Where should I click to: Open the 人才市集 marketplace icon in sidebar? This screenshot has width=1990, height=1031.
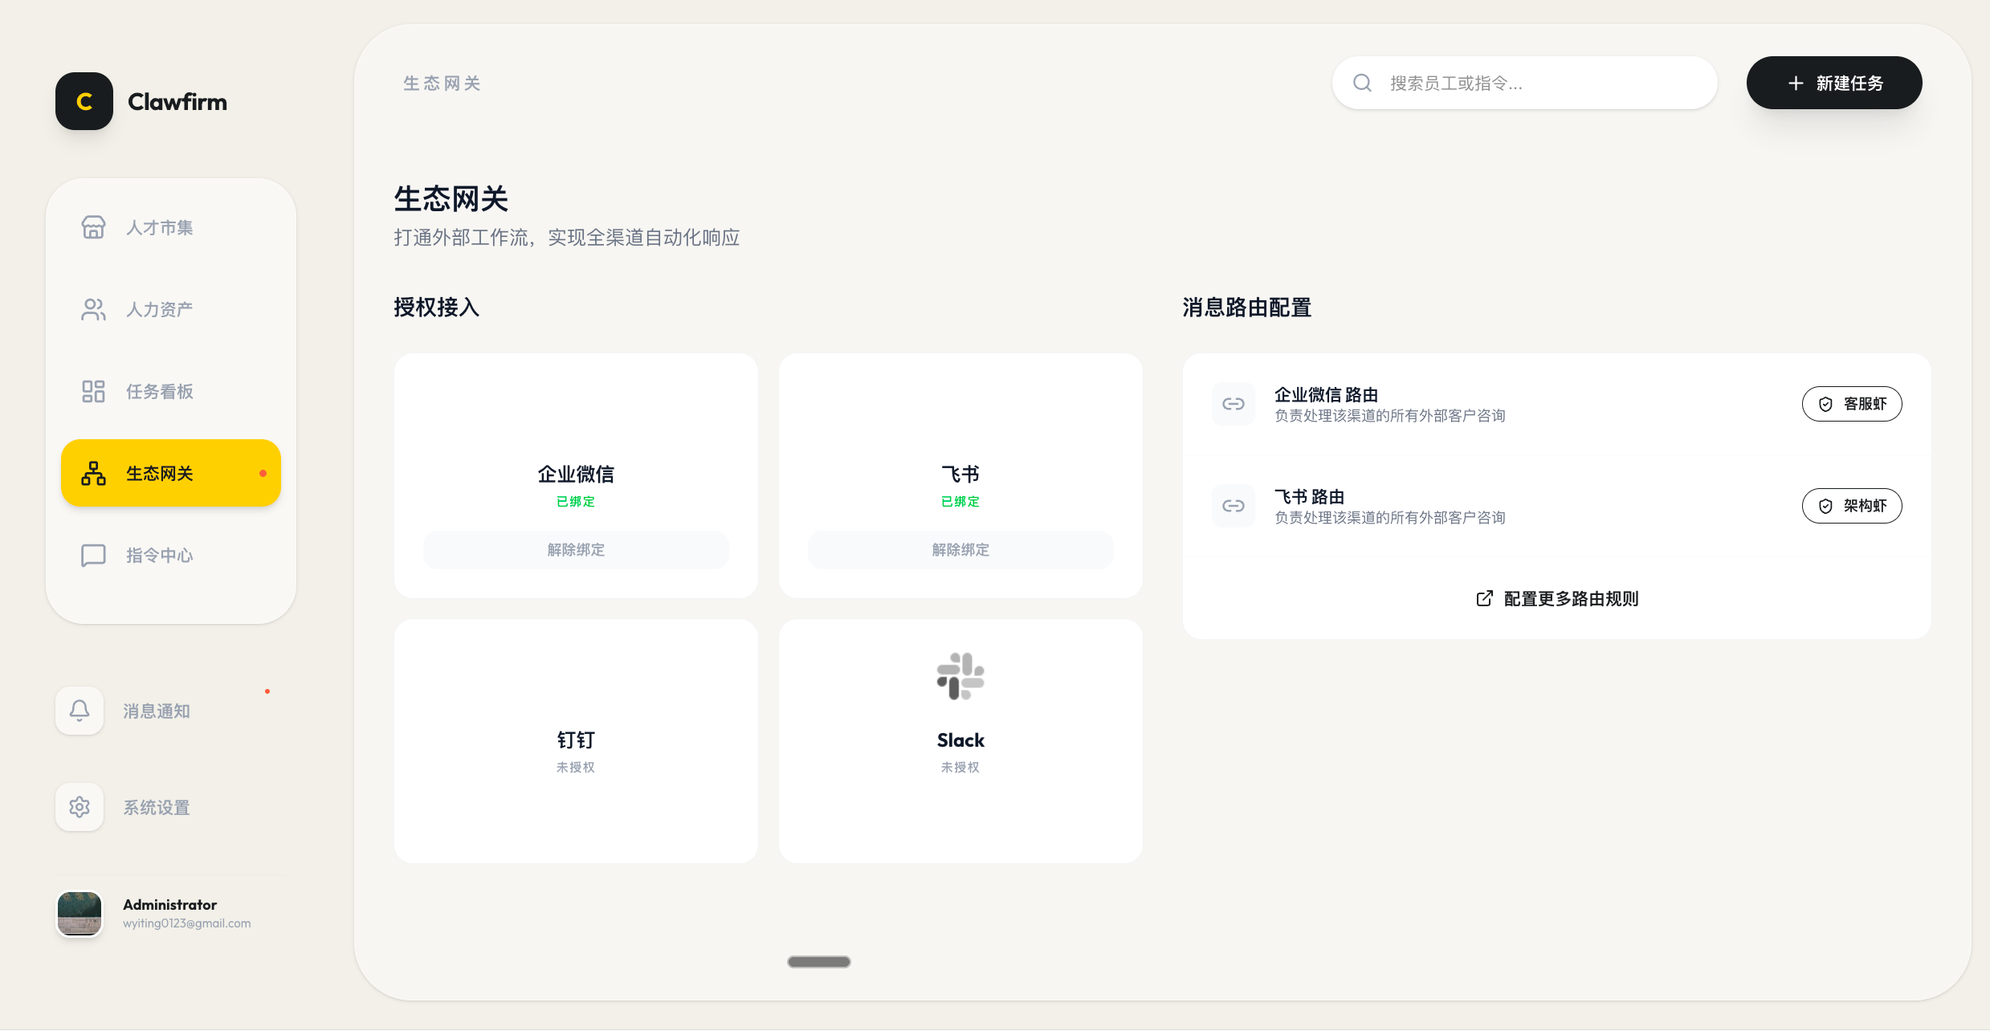pyautogui.click(x=92, y=227)
